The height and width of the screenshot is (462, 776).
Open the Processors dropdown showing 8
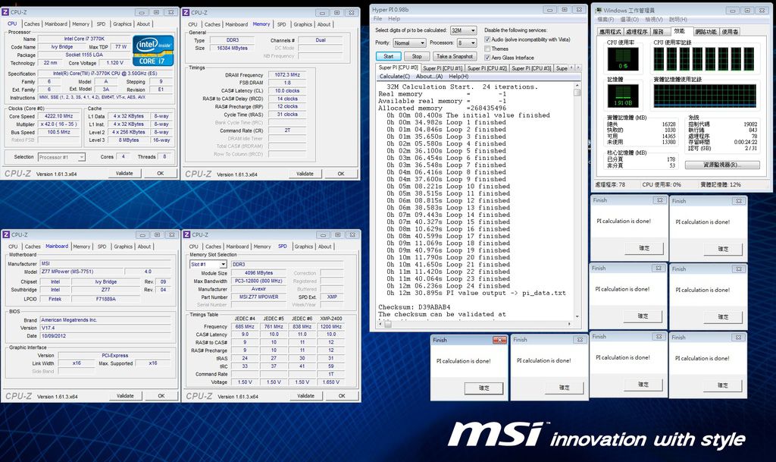coord(467,43)
